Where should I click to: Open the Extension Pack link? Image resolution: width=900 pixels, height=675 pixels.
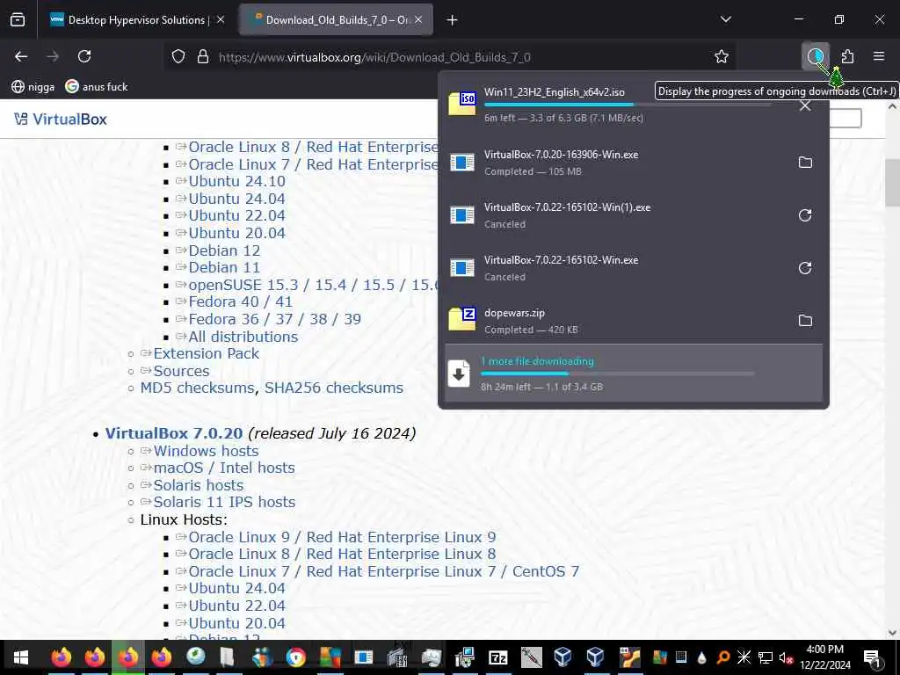[206, 353]
